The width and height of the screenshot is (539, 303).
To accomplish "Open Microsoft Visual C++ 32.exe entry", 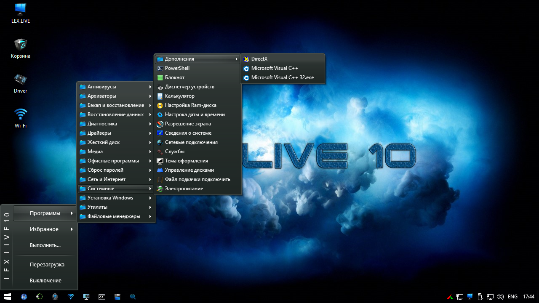I will click(x=282, y=77).
